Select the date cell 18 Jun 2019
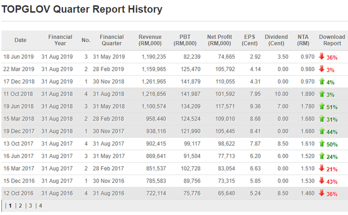 coord(19,57)
